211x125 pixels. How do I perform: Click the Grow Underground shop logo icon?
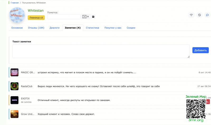coord(15,114)
